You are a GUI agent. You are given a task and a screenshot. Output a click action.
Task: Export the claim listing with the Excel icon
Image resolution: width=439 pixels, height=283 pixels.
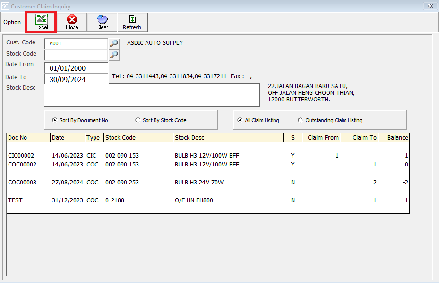coord(42,22)
